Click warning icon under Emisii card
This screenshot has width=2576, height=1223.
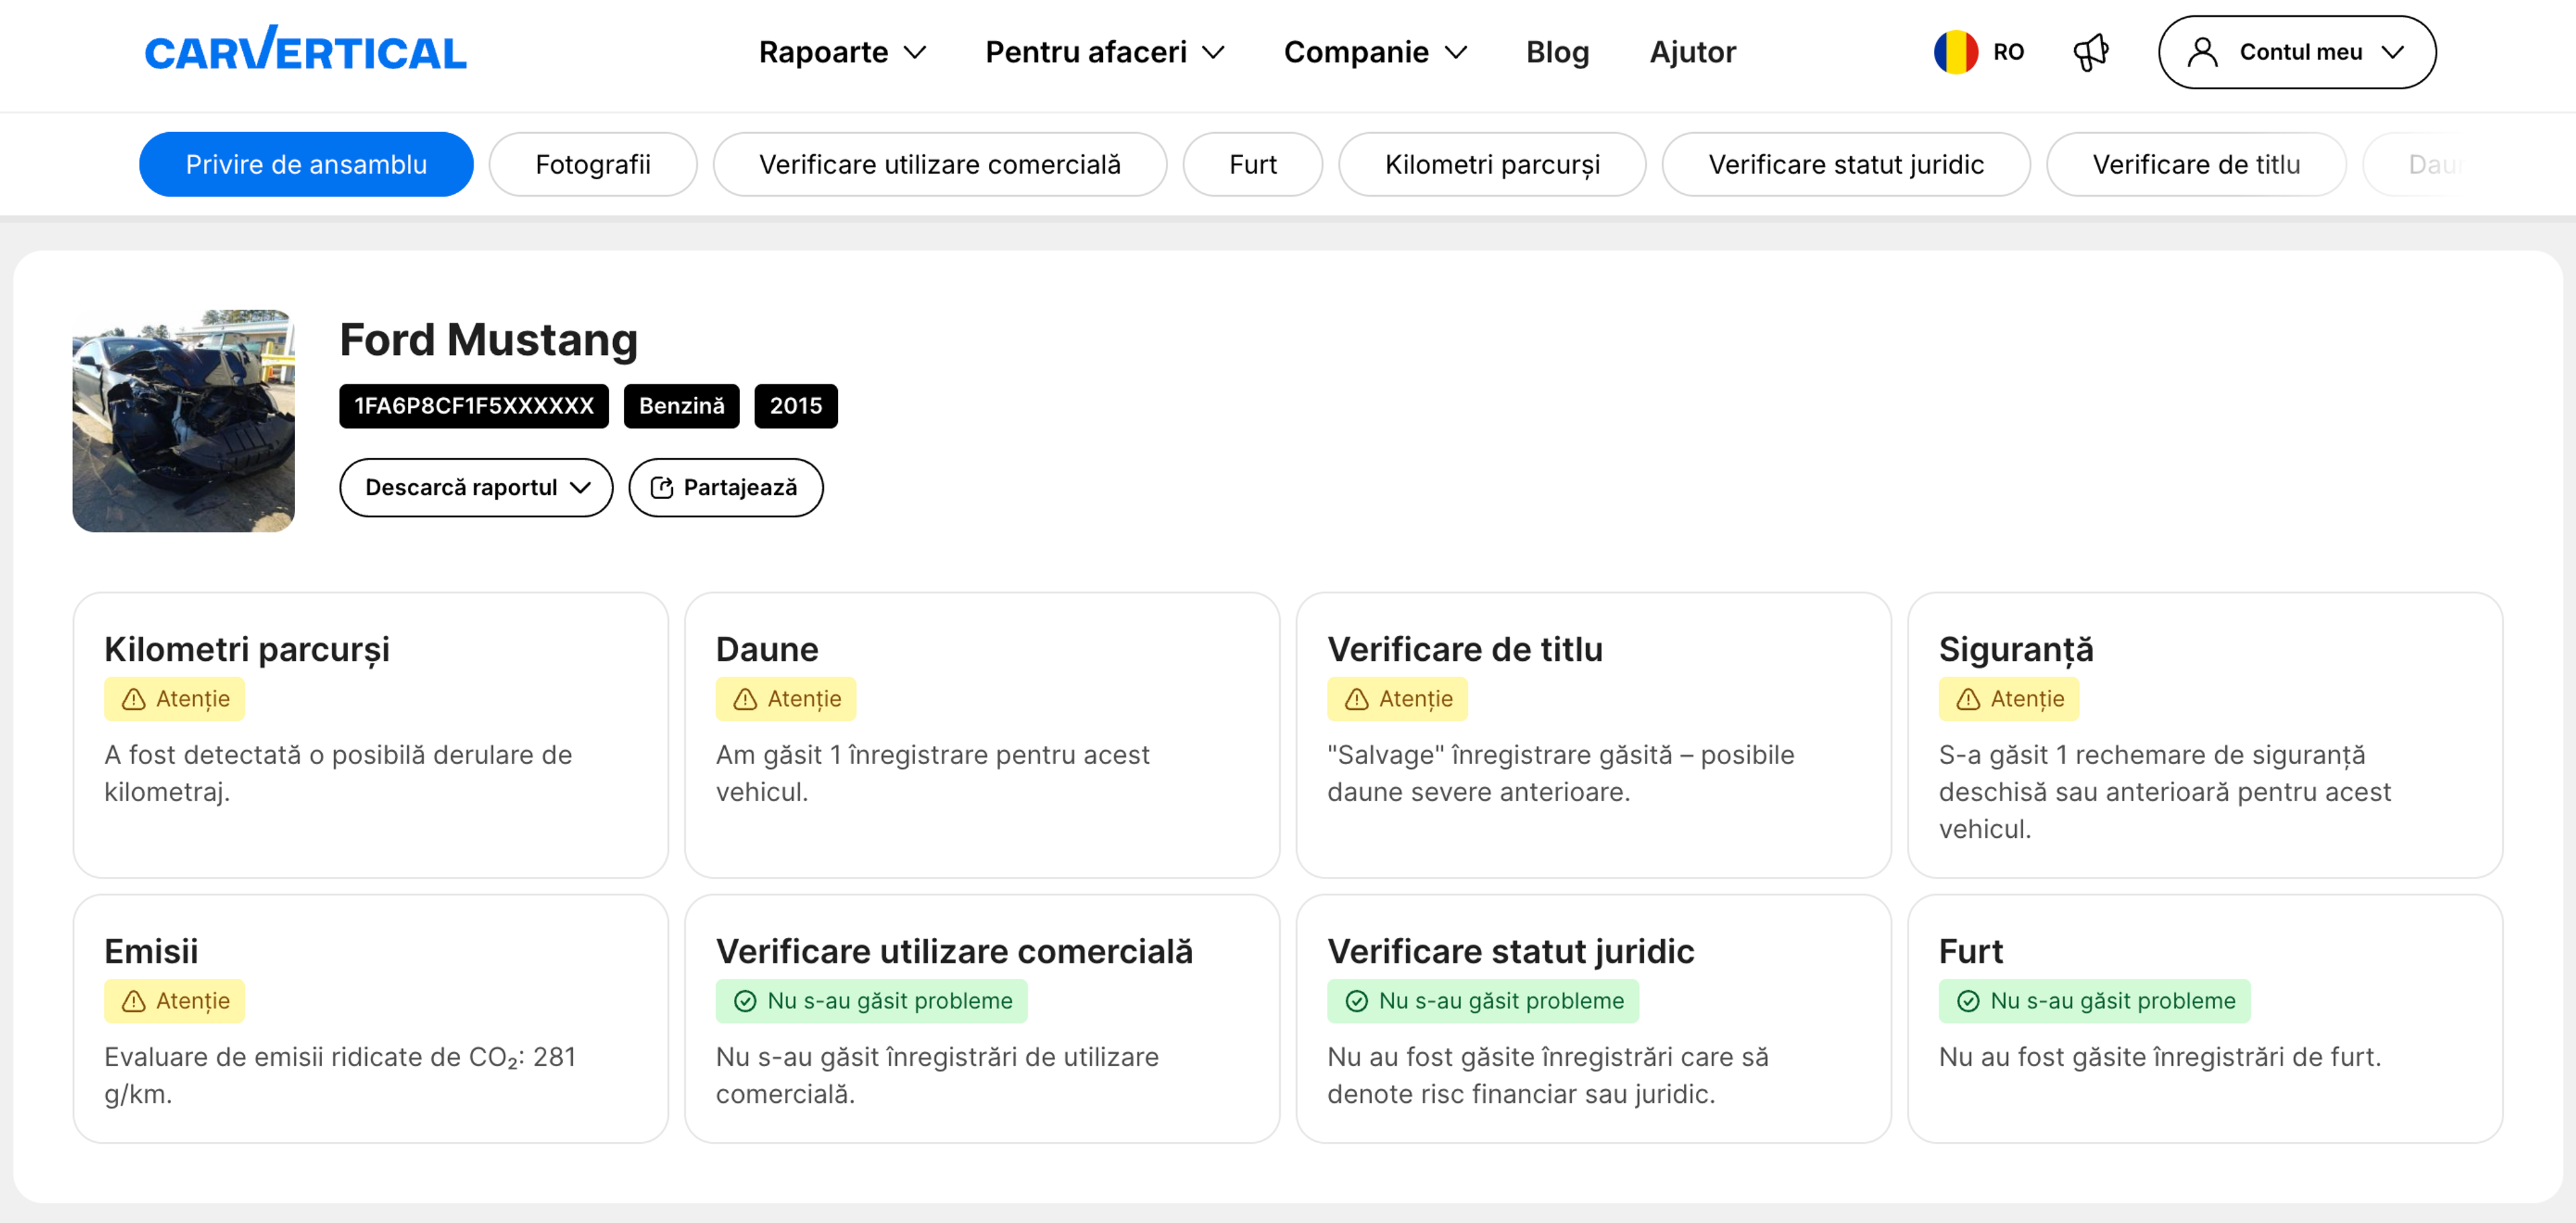coord(133,1002)
